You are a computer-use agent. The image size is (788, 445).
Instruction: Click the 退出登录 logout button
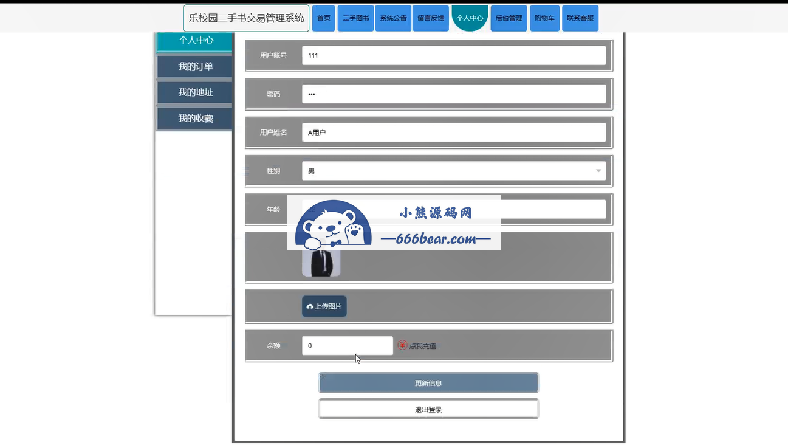(428, 409)
